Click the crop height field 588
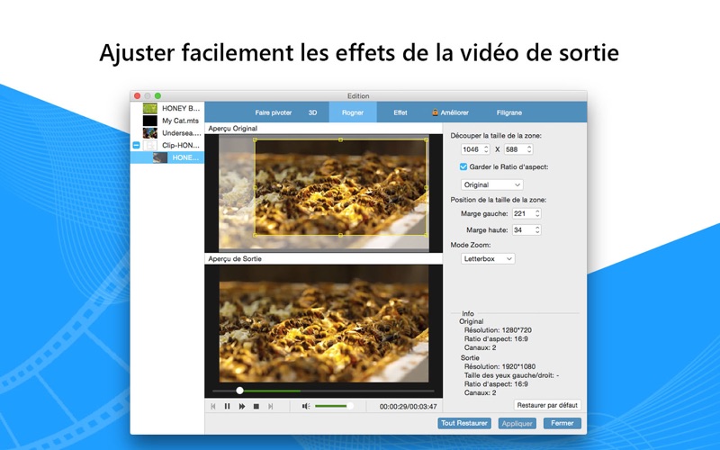Image resolution: width=720 pixels, height=450 pixels. point(515,149)
